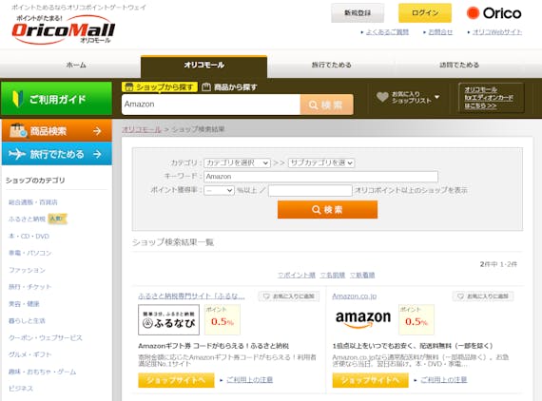Select the ふるさと納税 category
The height and width of the screenshot is (401, 542).
tap(27, 219)
